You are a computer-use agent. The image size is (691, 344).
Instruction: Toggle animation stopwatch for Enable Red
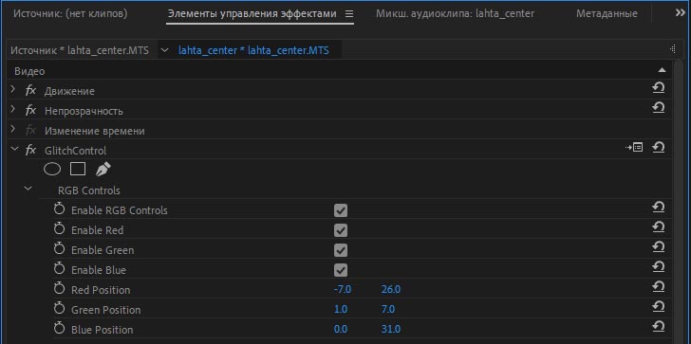pos(59,229)
